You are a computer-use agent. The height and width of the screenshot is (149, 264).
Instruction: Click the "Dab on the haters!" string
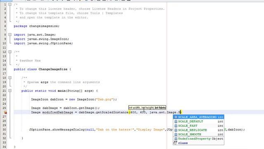point(115,130)
